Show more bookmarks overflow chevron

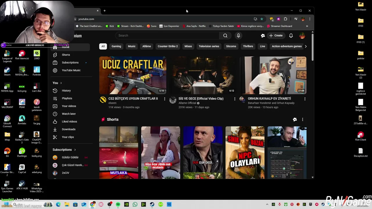coord(307,26)
